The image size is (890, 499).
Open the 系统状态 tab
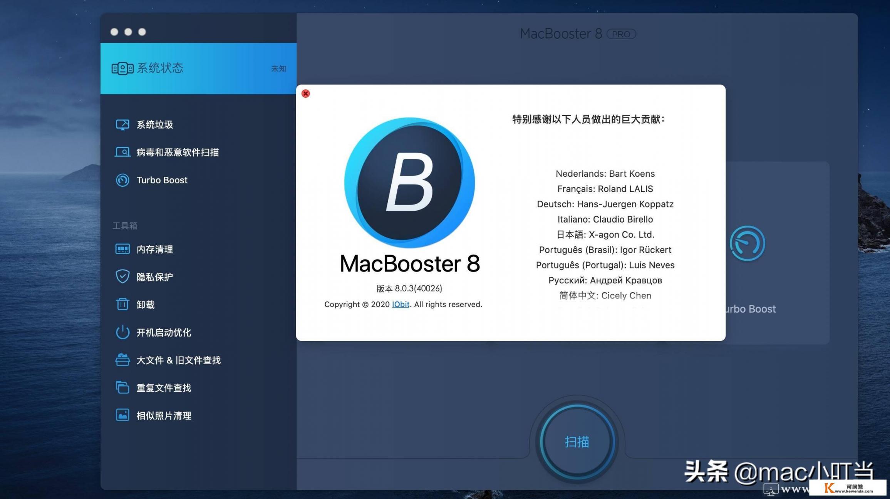click(x=198, y=69)
